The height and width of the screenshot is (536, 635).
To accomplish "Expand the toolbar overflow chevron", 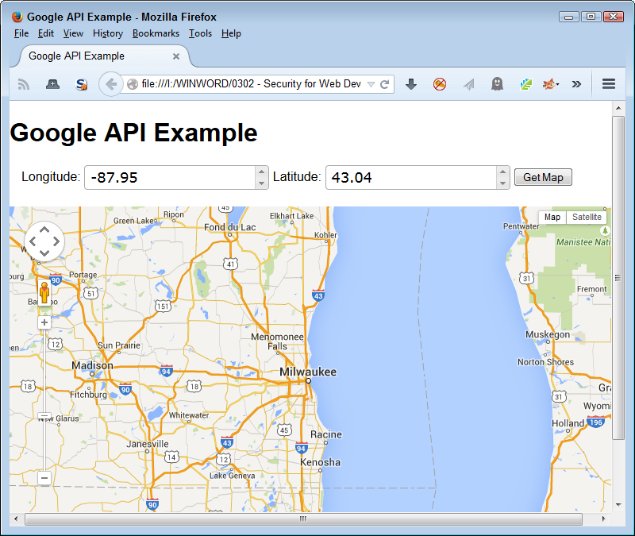I will tap(576, 83).
